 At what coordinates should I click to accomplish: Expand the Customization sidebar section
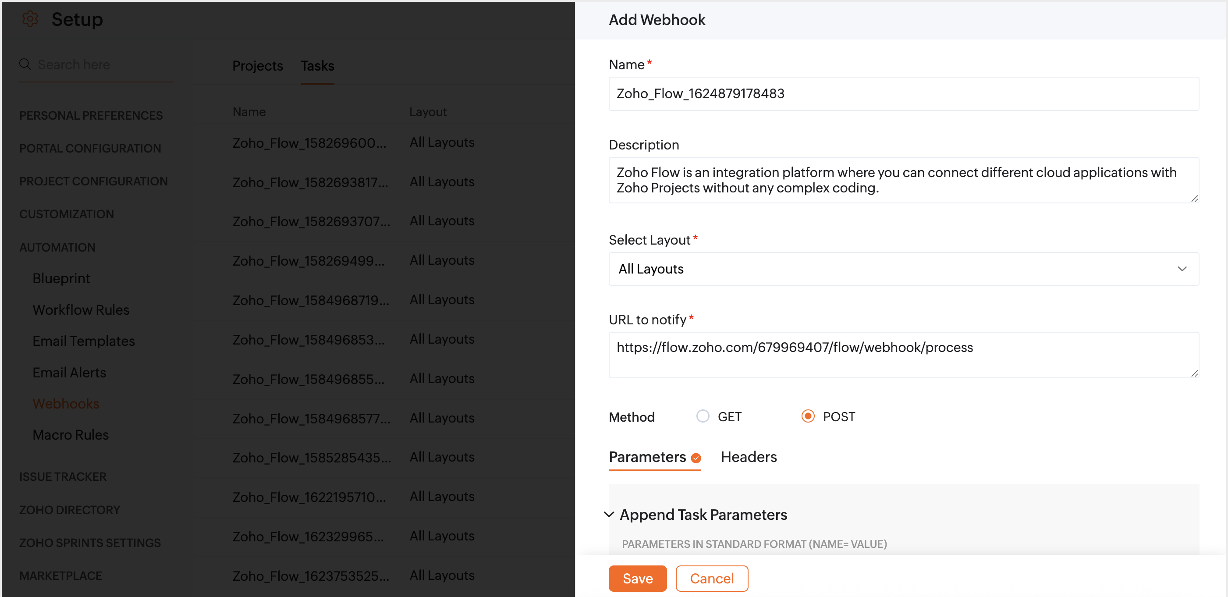tap(67, 214)
